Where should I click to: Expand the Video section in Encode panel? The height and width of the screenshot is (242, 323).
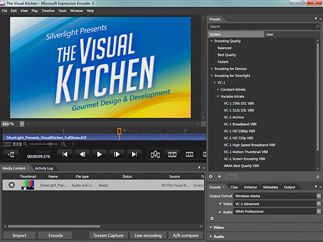(219, 227)
